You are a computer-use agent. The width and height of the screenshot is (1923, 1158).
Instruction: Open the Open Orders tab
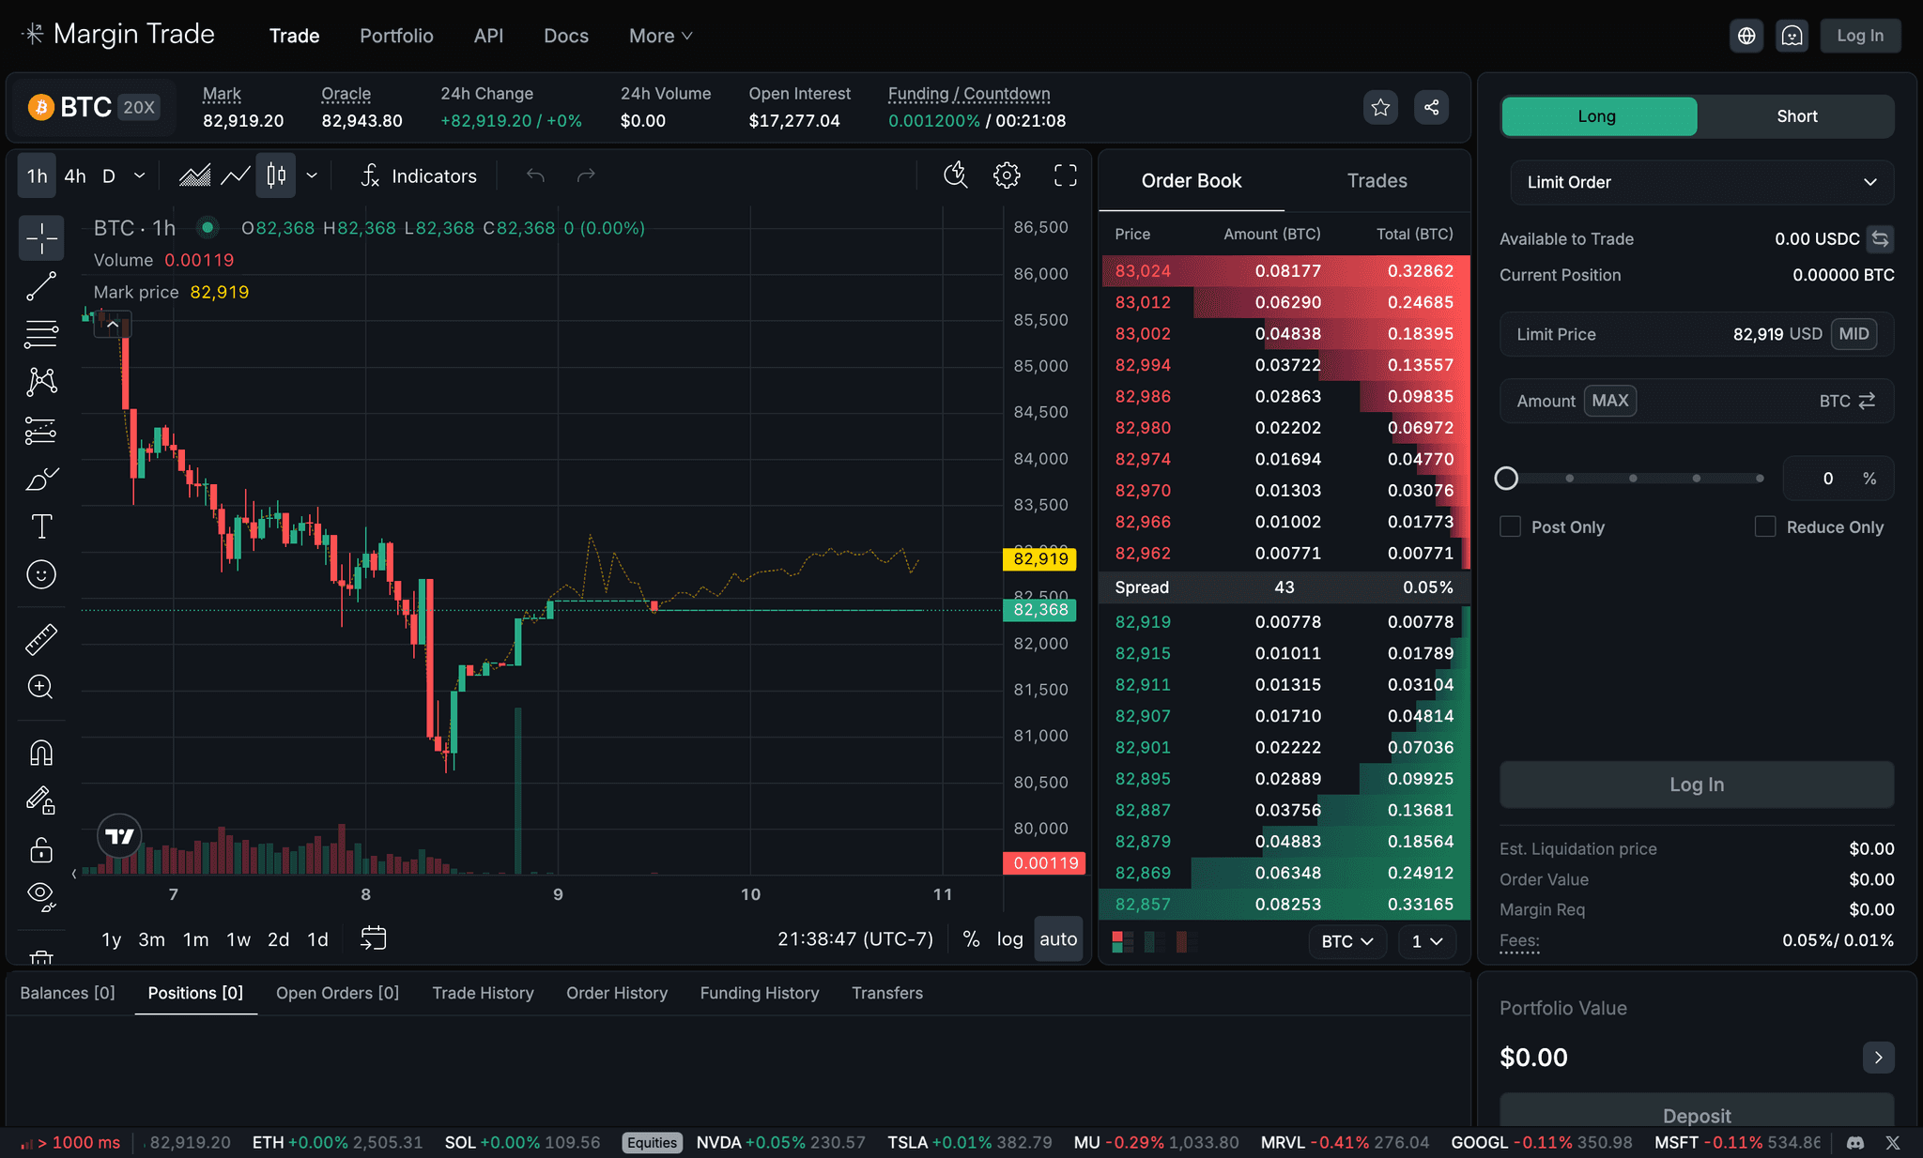click(337, 993)
